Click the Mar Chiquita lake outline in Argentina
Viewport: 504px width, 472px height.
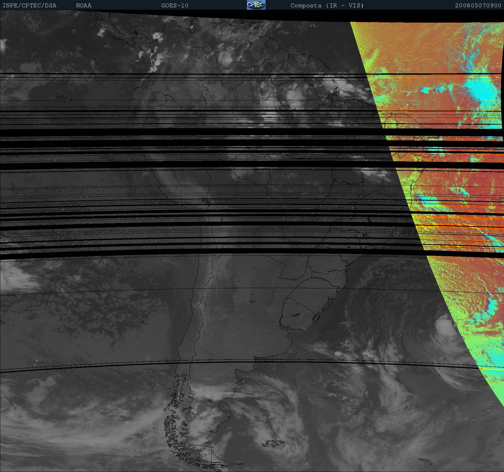252,302
